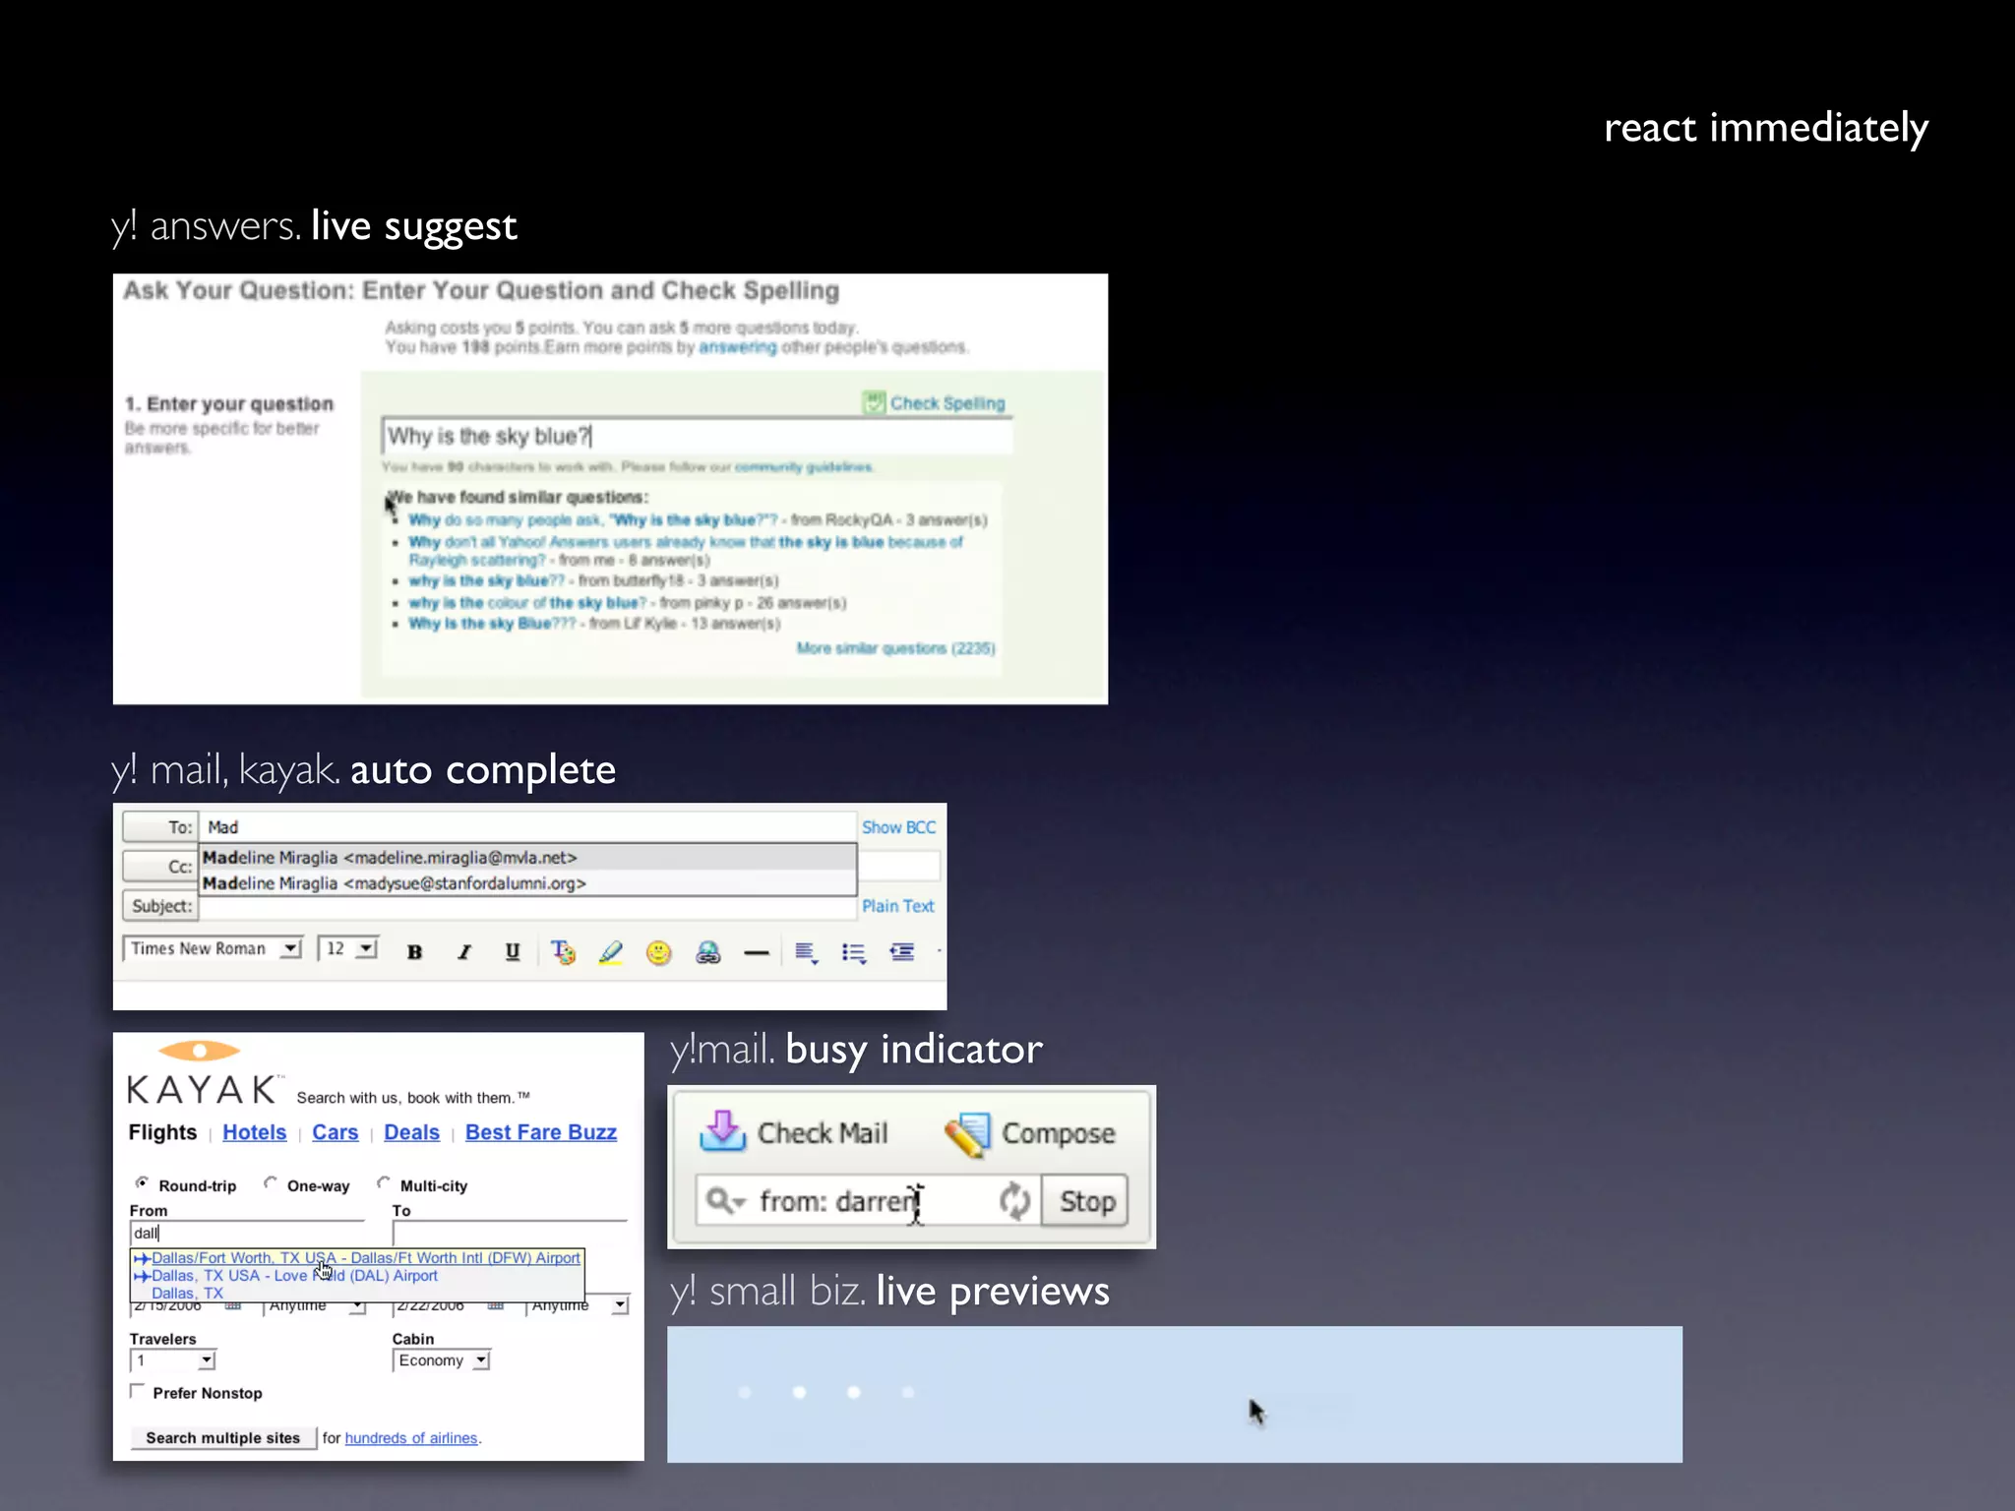This screenshot has height=1511, width=2015.
Task: Open similar question from butterfly18
Action: pos(487,580)
